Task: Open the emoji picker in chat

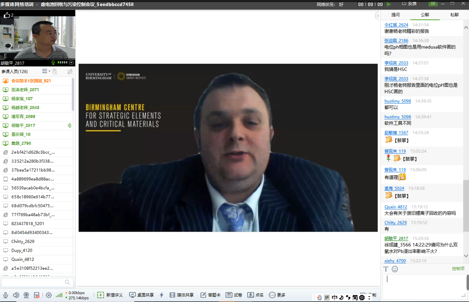Action: (x=395, y=269)
